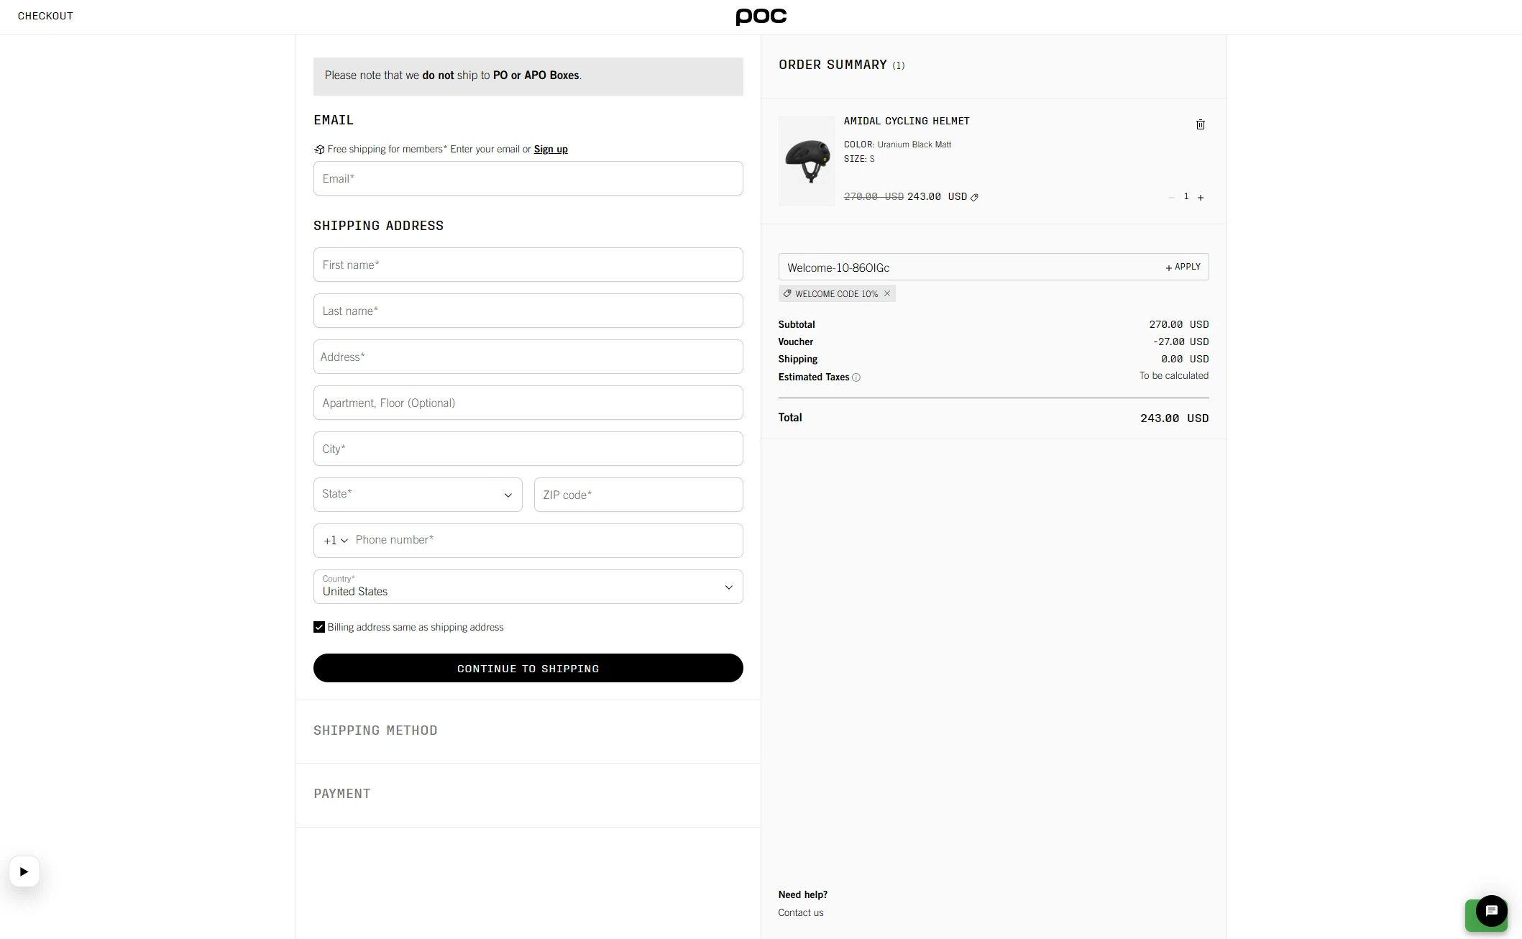Click the Payment section heading
The width and height of the screenshot is (1522, 939).
coord(342,794)
